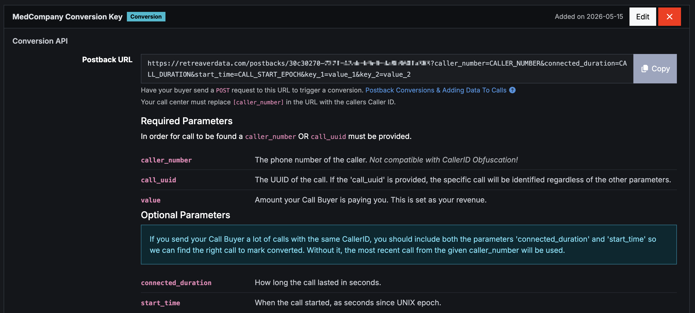This screenshot has width=695, height=313.
Task: Click 'Not compatible with CallerID Obfuscation!' text
Action: [443, 160]
